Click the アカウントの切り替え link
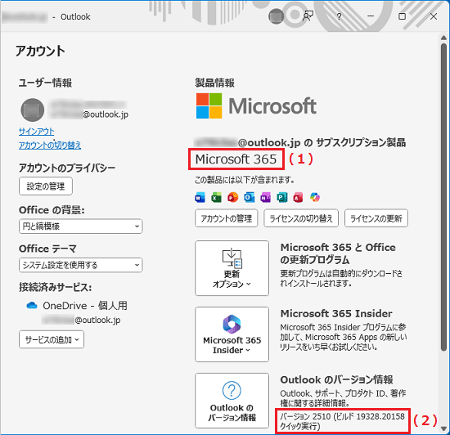 coord(50,145)
